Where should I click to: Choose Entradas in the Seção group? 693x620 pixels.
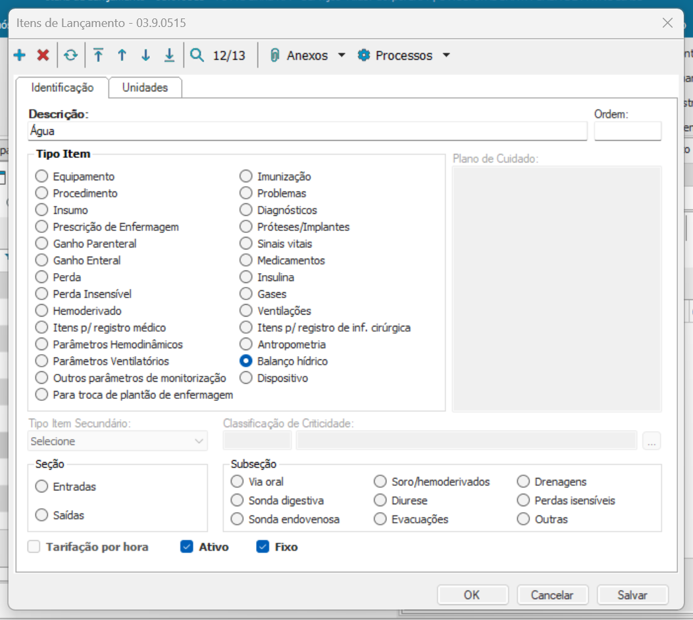click(x=42, y=487)
